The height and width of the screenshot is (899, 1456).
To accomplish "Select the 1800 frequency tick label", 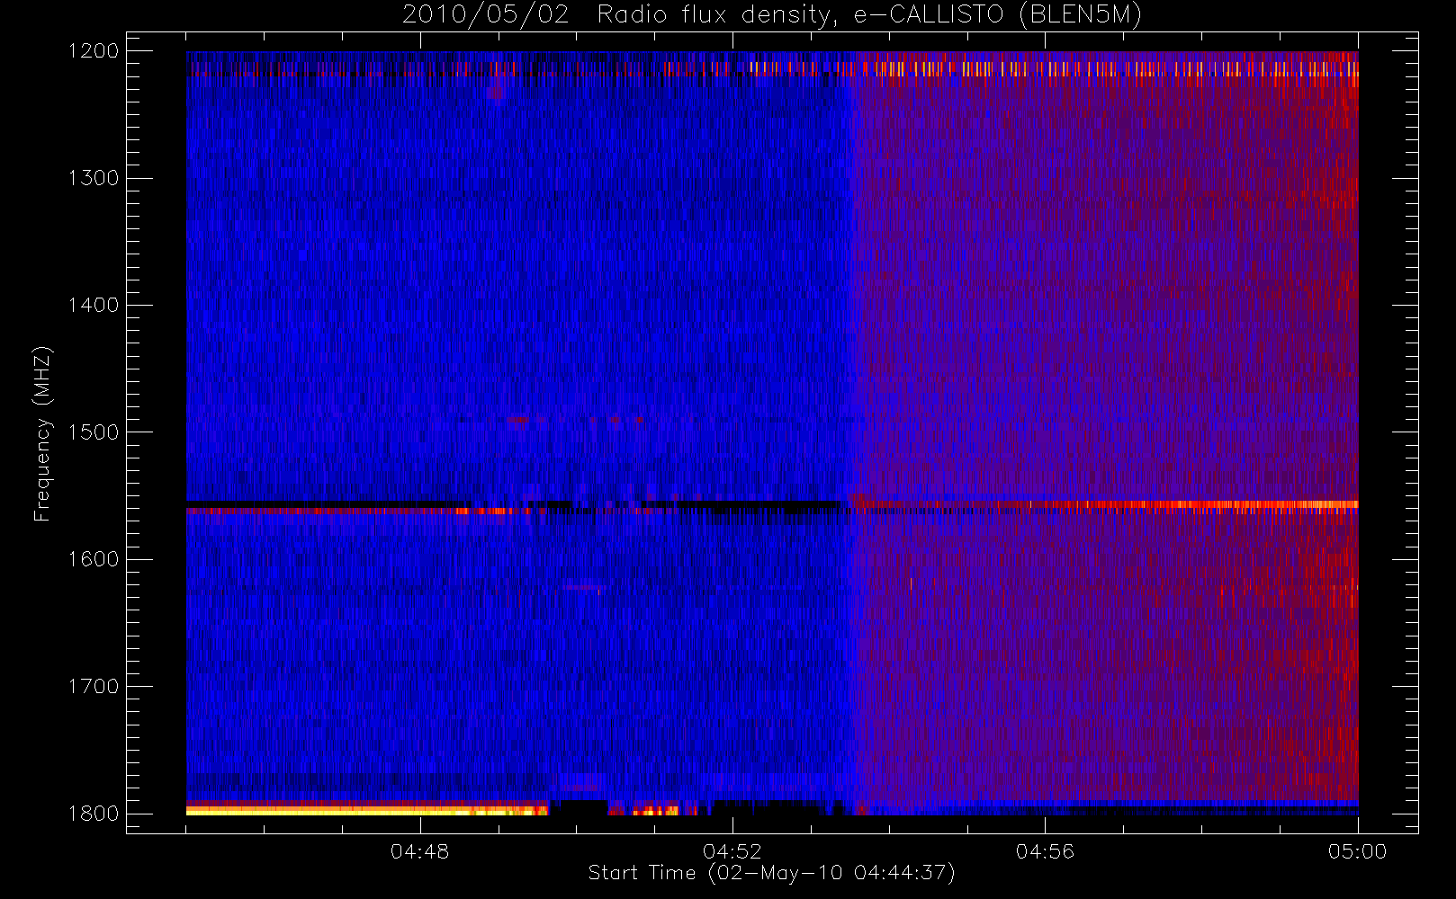I will pos(94,814).
